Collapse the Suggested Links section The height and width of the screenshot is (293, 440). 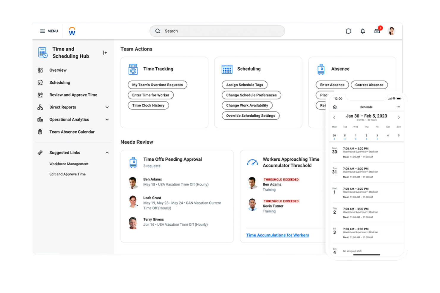107,153
